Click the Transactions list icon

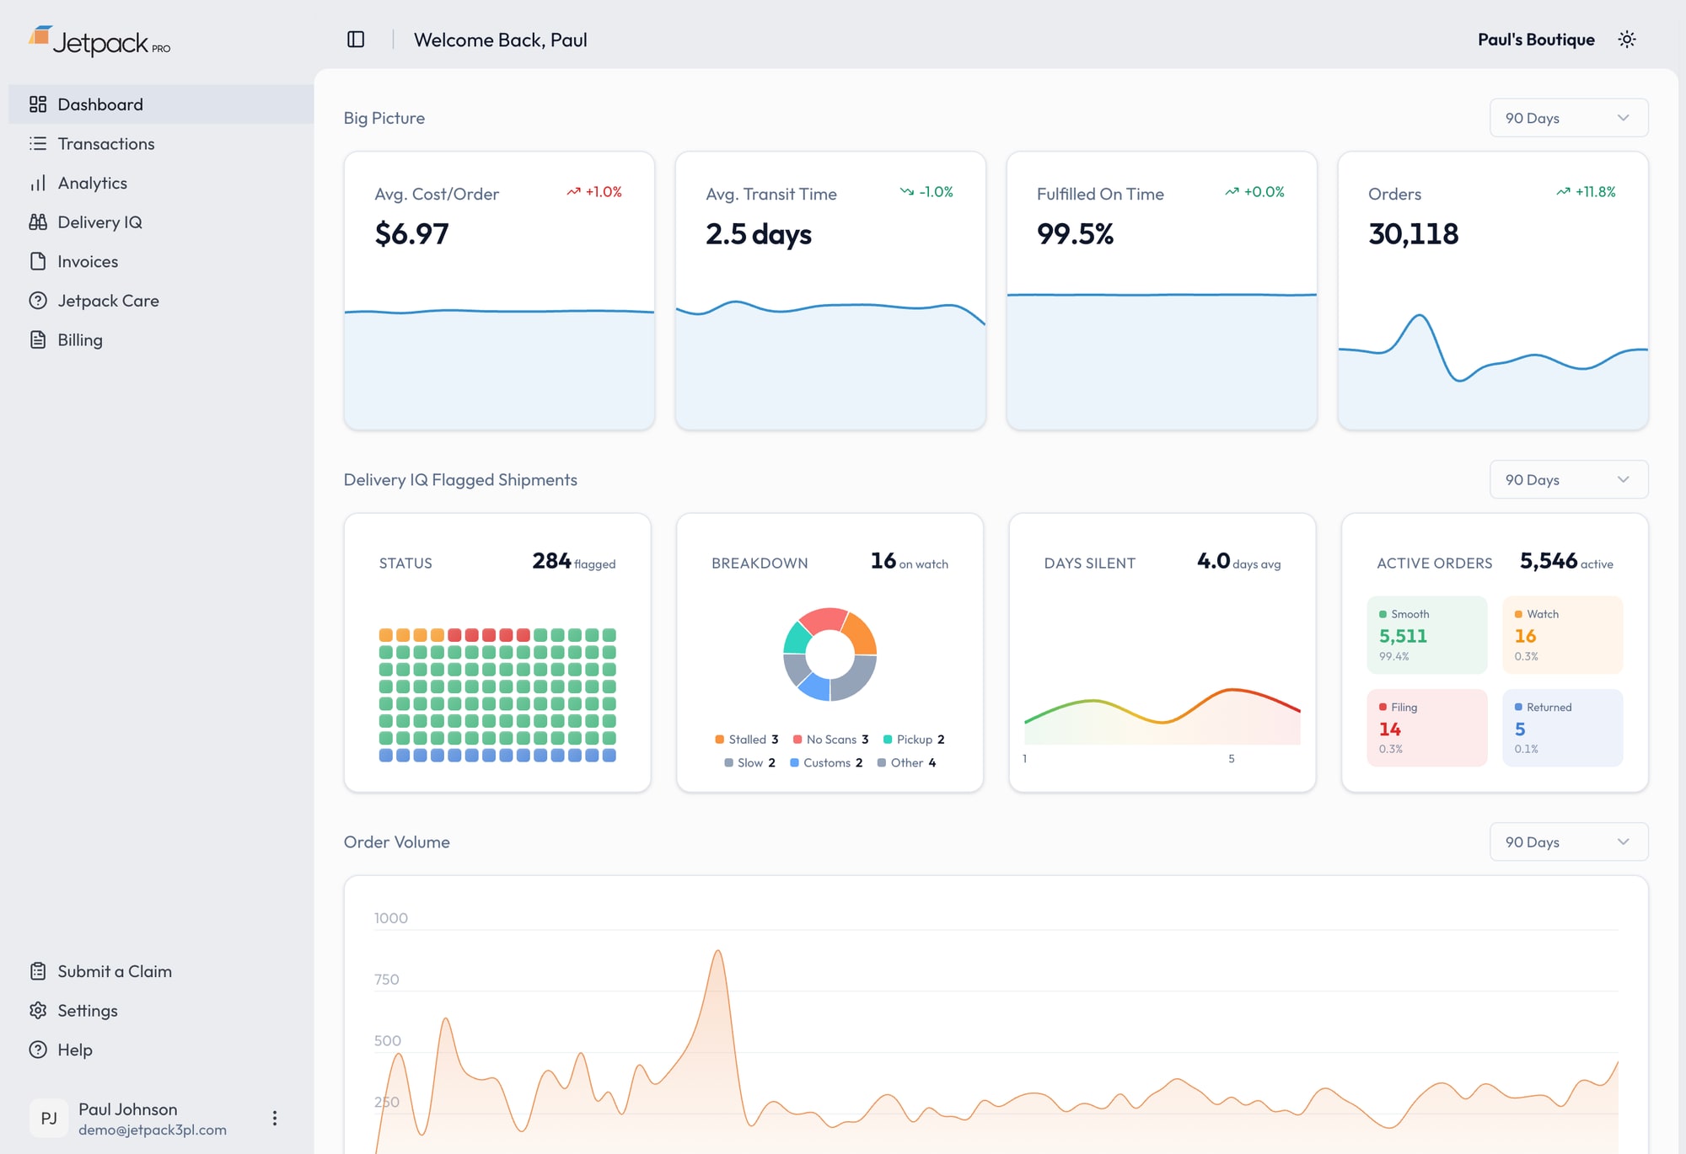38,144
